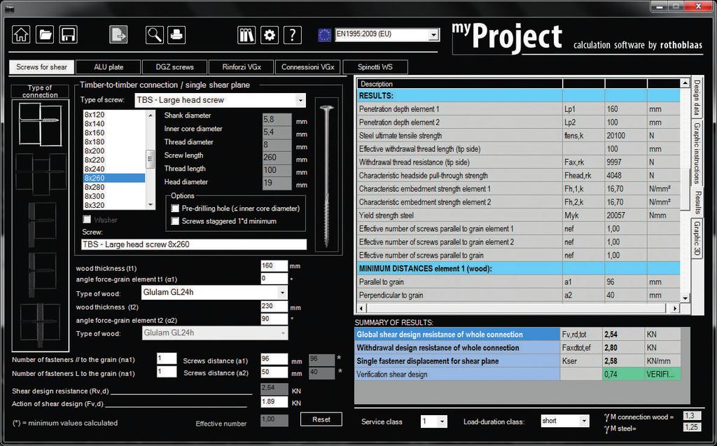Switch to Spinotti WS tab
The width and height of the screenshot is (717, 446).
(375, 67)
